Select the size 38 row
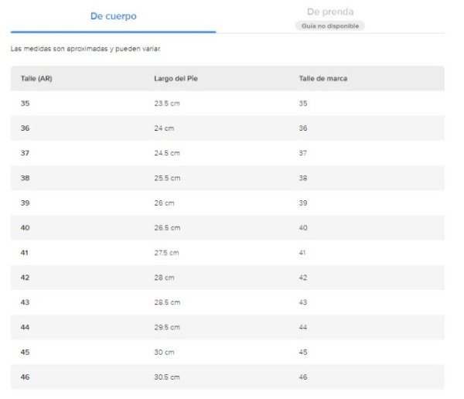Viewport: 464px width, 399px height. [227, 178]
